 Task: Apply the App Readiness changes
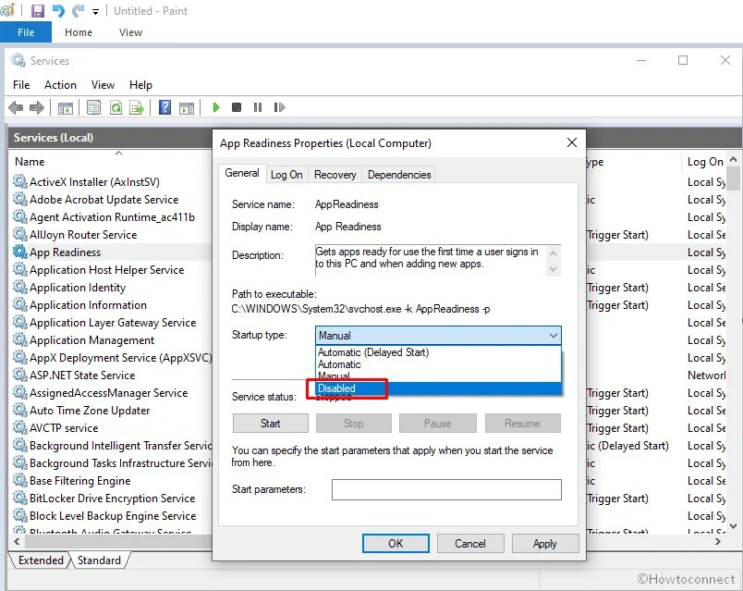(x=544, y=543)
